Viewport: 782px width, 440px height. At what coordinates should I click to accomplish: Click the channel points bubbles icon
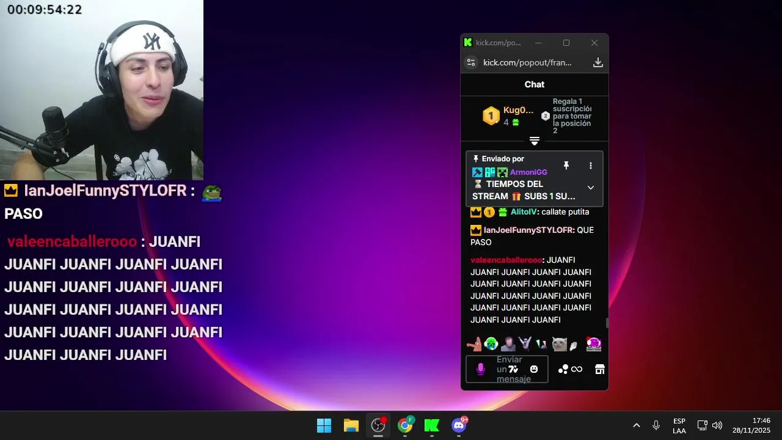click(563, 369)
